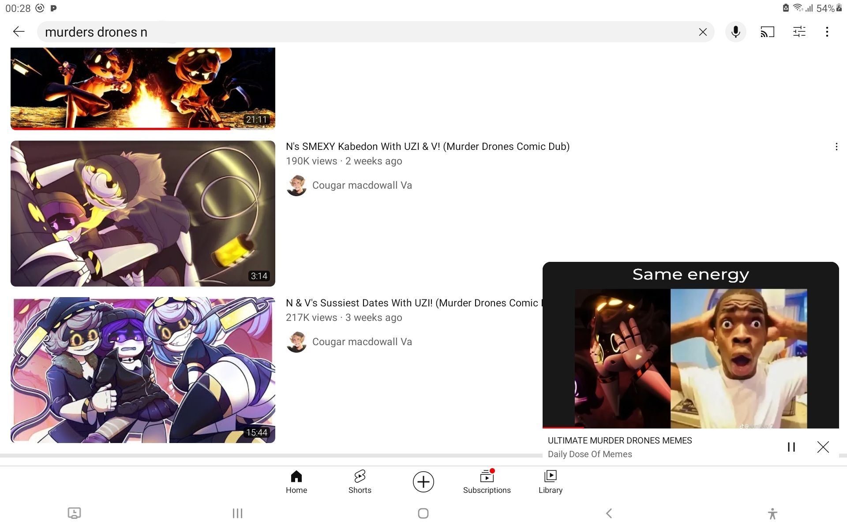Tap Android recent apps button
This screenshot has width=847, height=529.
[238, 513]
